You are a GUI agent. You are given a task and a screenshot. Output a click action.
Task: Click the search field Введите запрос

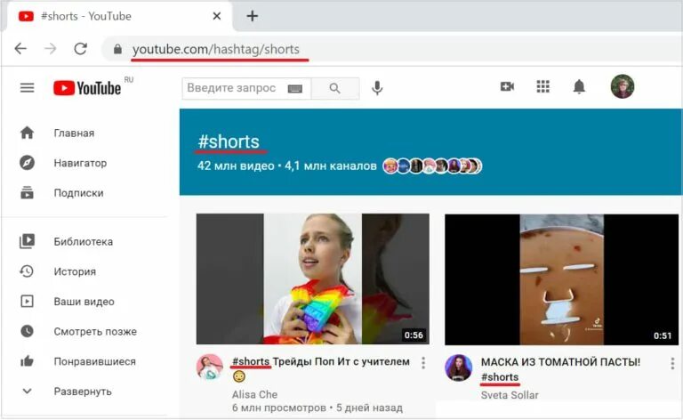click(246, 88)
